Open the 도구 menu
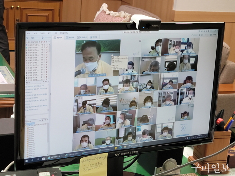The image size is (235, 176). (x=49, y=33)
